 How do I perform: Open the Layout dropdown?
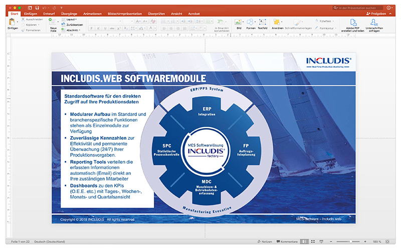point(69,19)
